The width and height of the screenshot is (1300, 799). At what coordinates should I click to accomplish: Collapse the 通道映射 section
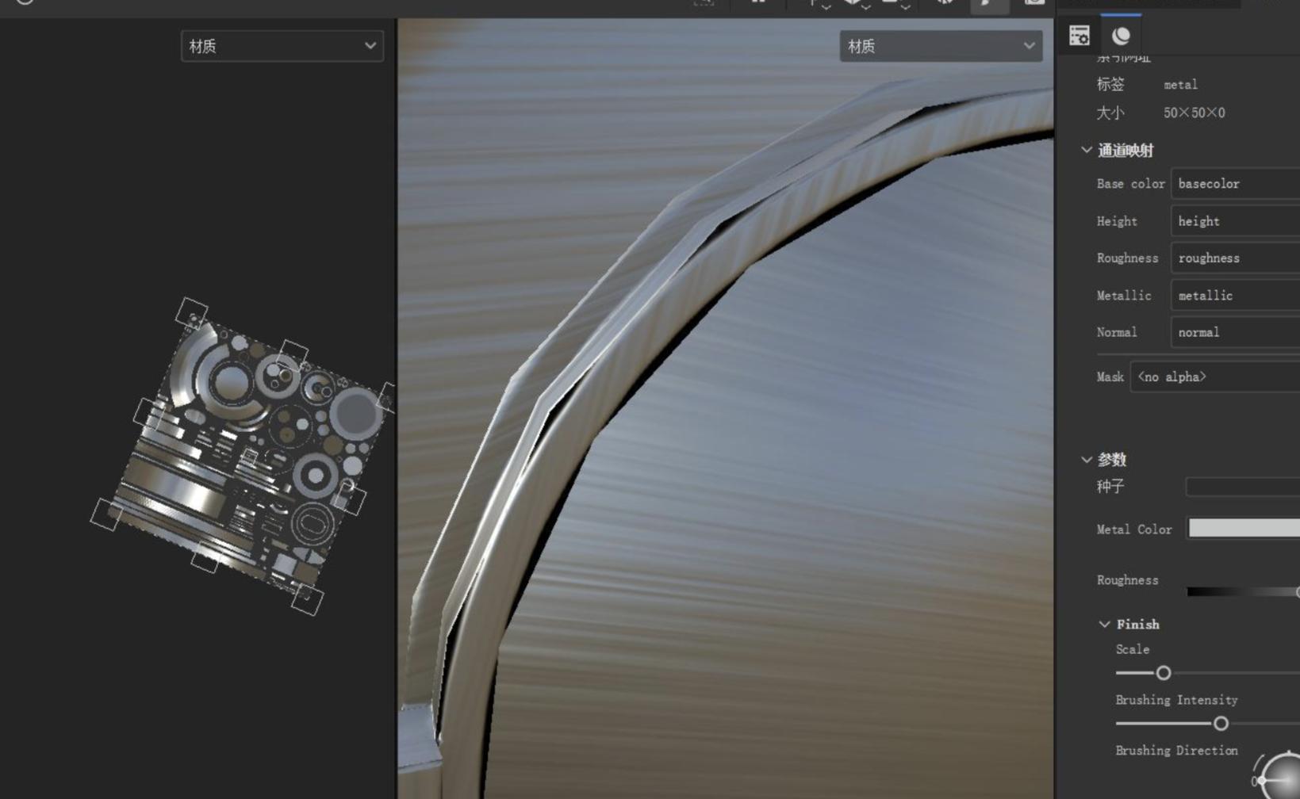click(x=1087, y=151)
